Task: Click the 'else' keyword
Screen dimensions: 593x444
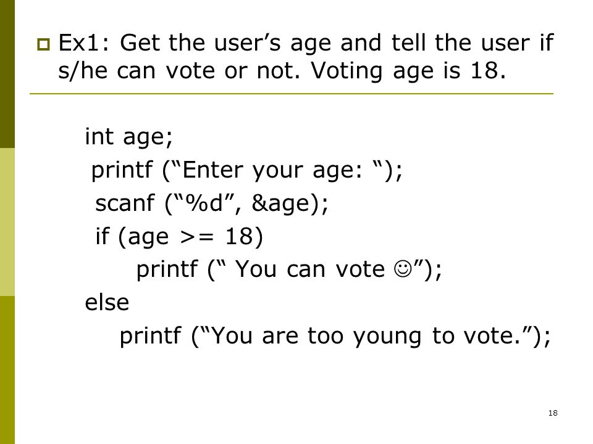Action: click(x=107, y=303)
